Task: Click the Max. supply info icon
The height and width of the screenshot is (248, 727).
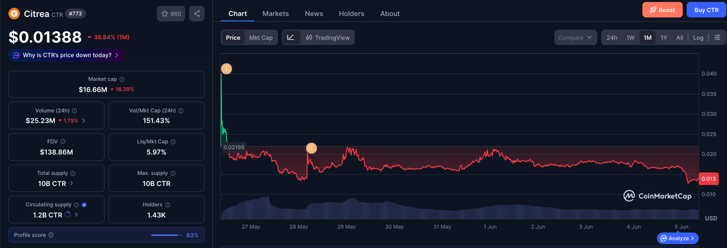Action: point(173,173)
